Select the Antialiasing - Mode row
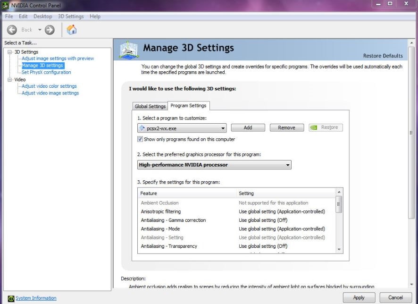 click(237, 229)
